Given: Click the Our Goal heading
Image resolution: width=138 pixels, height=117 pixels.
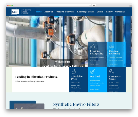Looking at the screenshot, I should coord(95,76).
